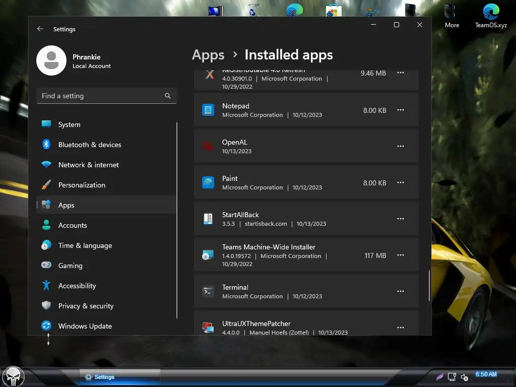Click the installed apps list scrollbar
This screenshot has height=387, width=516.
click(x=429, y=286)
